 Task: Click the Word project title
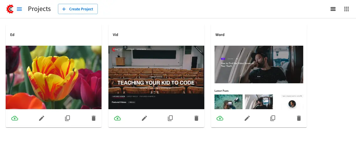tap(220, 35)
